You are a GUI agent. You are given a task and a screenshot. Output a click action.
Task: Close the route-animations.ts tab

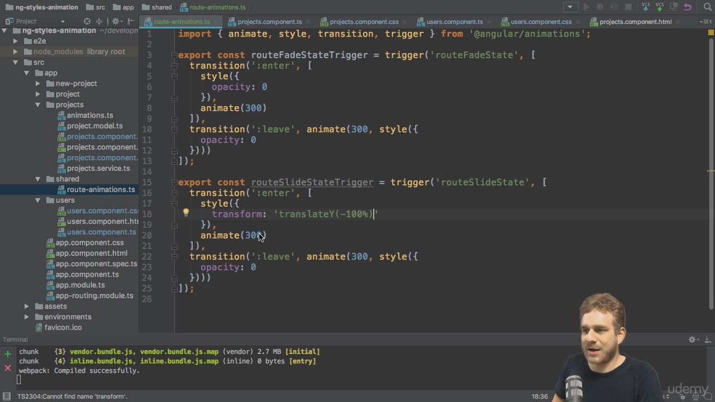coord(217,22)
